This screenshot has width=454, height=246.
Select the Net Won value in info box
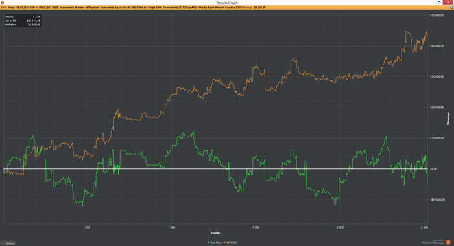[34, 25]
